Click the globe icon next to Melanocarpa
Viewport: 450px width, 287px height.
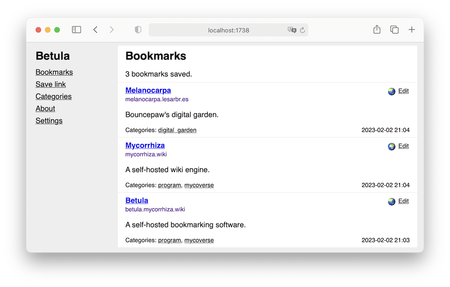click(392, 91)
